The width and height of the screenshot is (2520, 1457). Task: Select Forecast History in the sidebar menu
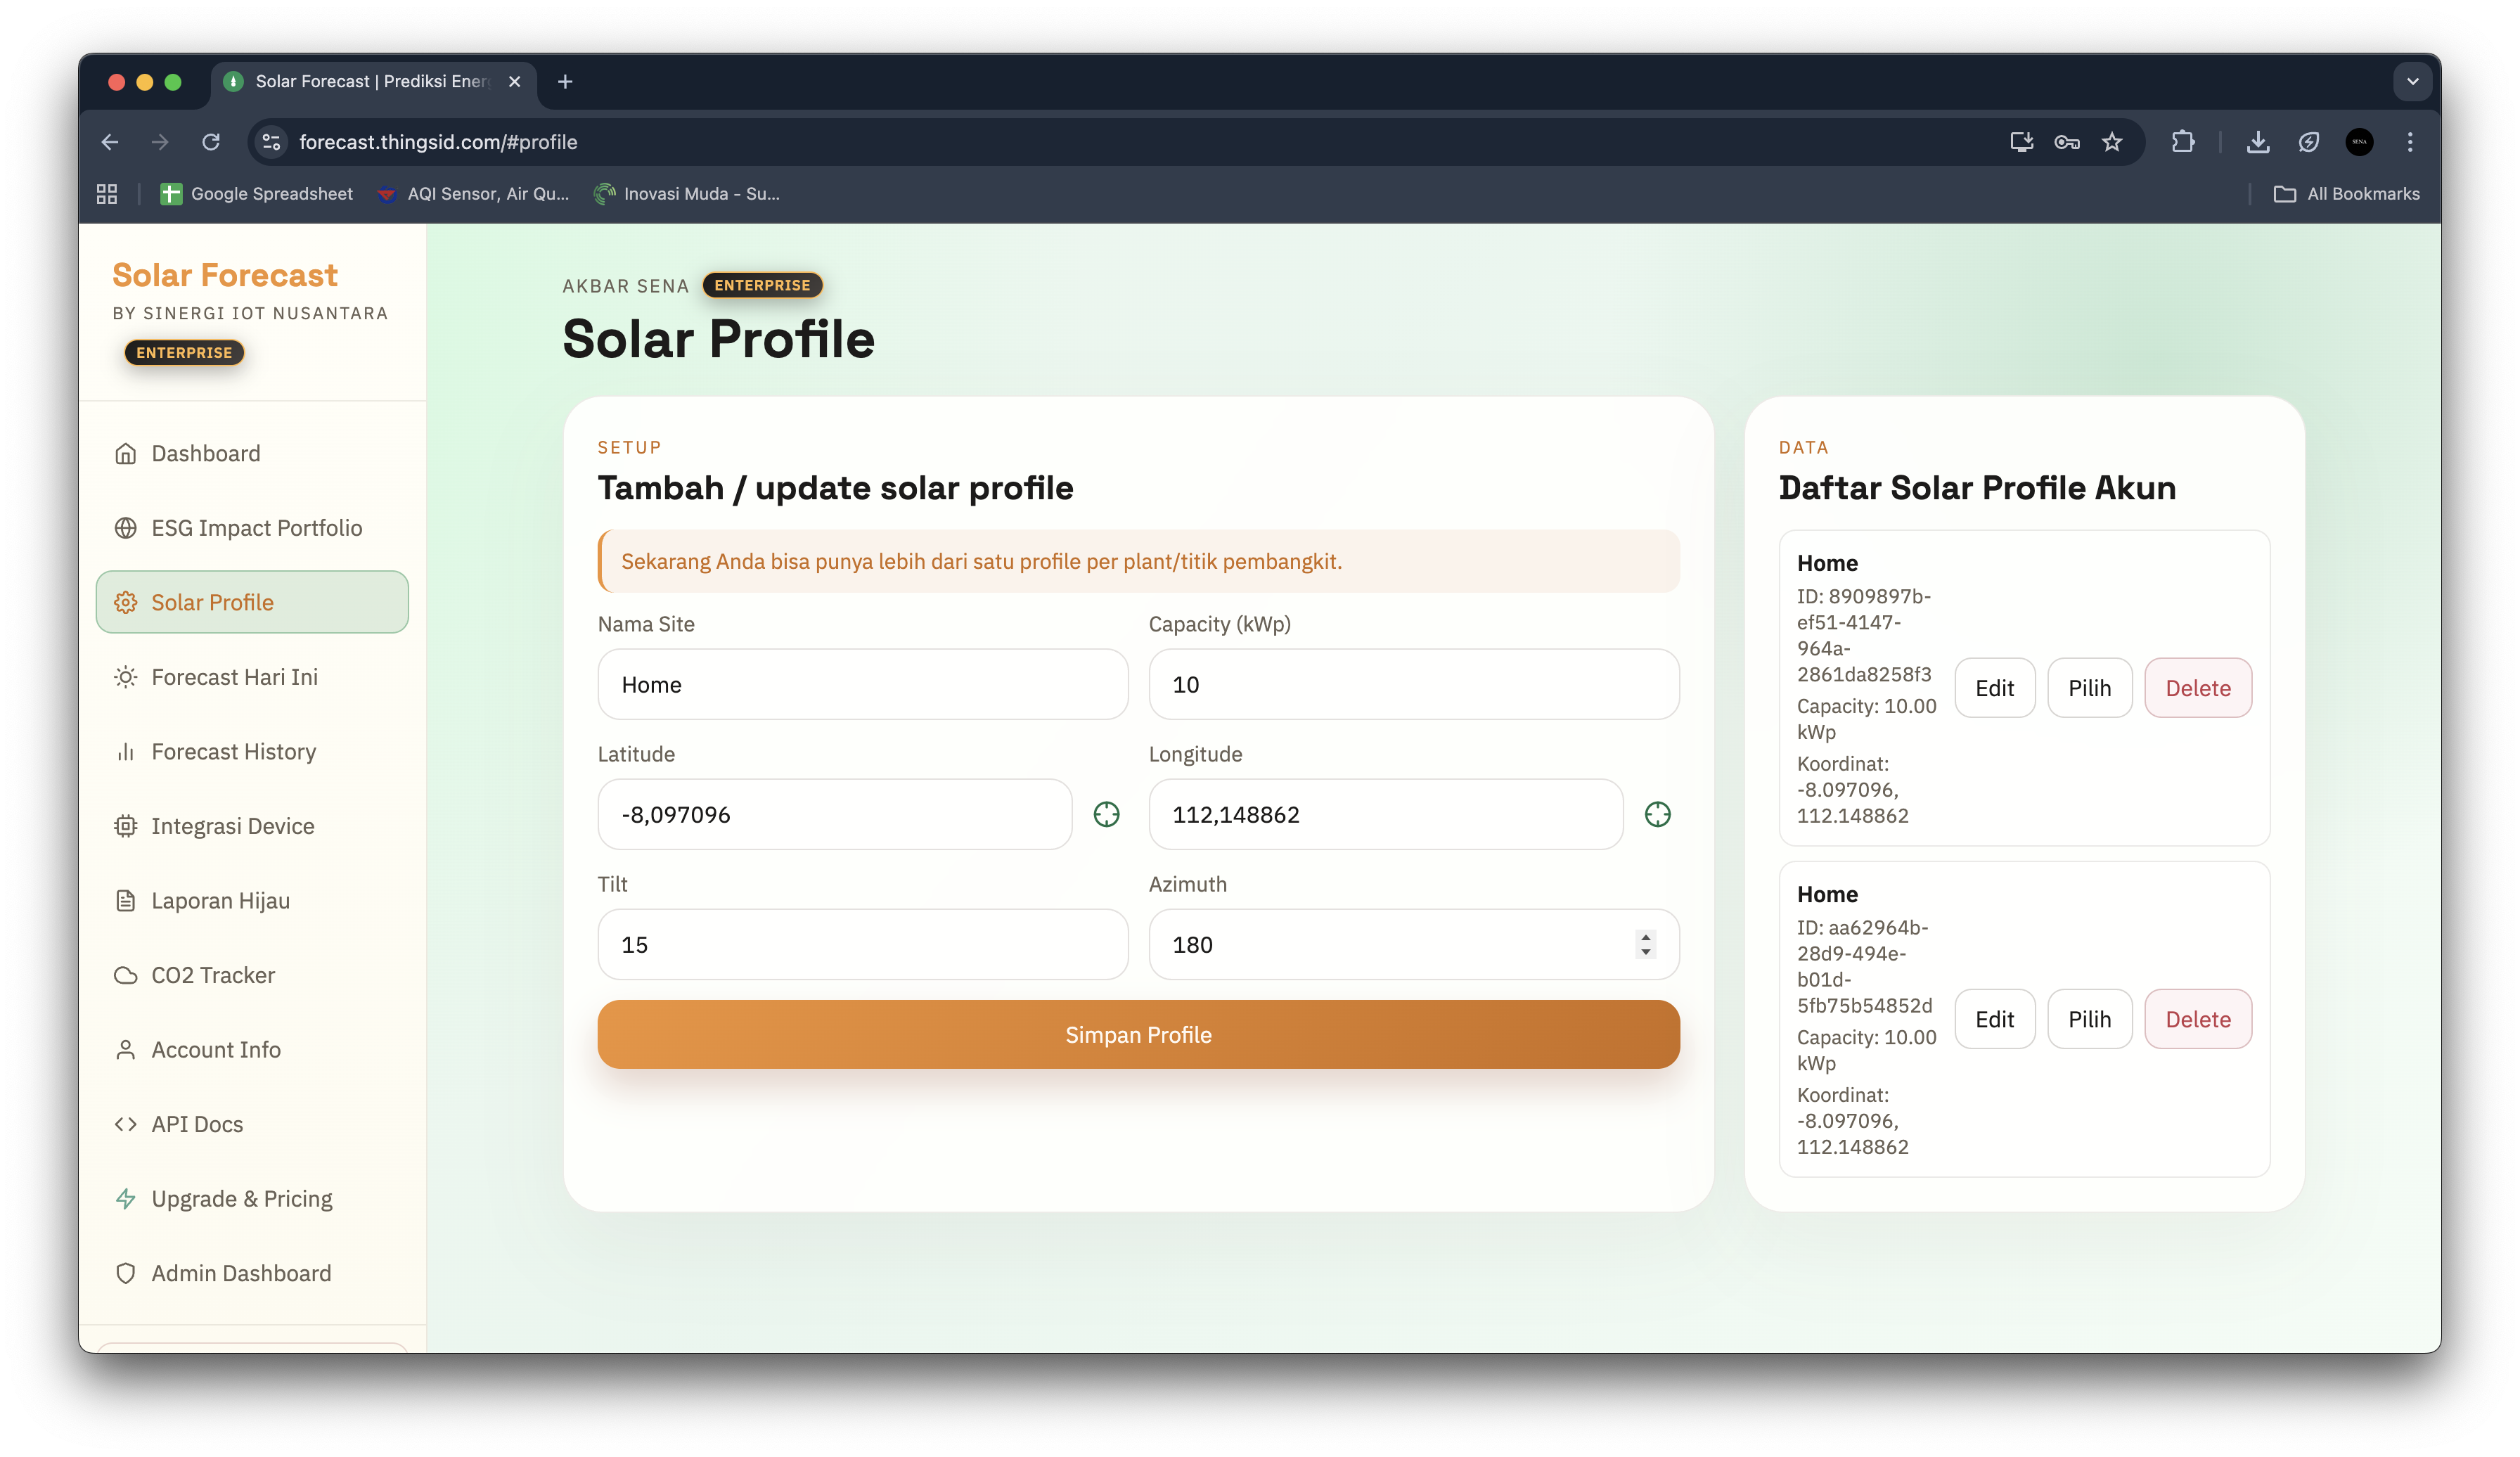233,750
